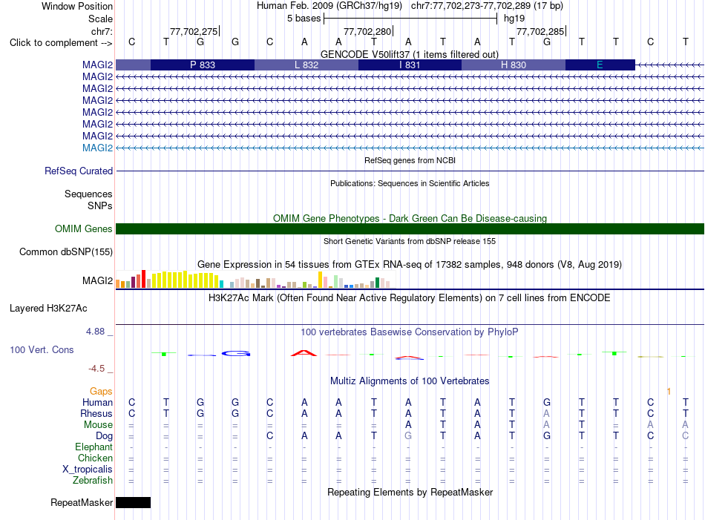The image size is (705, 520).
Task: Click the 'Sequences' track label
Action: coord(88,194)
